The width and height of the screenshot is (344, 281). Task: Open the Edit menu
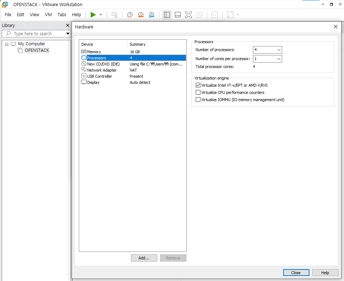pyautogui.click(x=21, y=15)
